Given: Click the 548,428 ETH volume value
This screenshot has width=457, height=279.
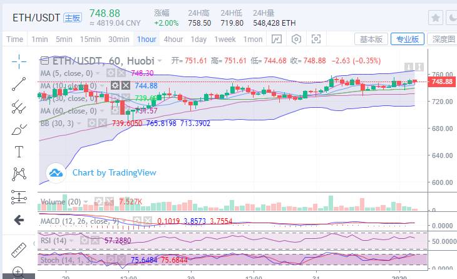Looking at the screenshot, I should [274, 23].
